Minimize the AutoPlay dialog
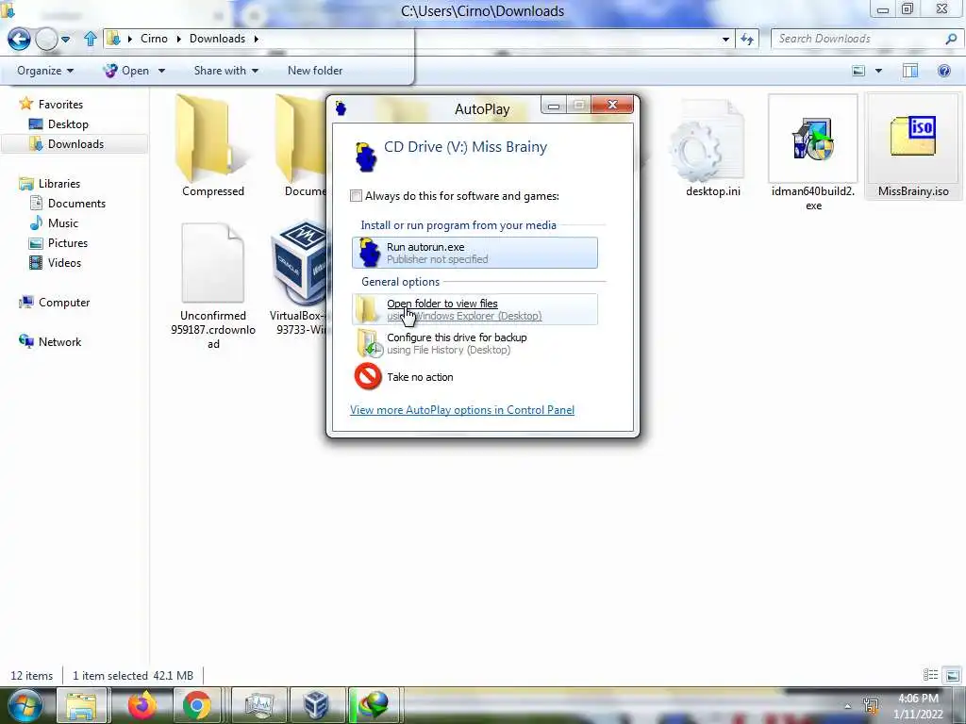Image resolution: width=966 pixels, height=724 pixels. click(553, 106)
